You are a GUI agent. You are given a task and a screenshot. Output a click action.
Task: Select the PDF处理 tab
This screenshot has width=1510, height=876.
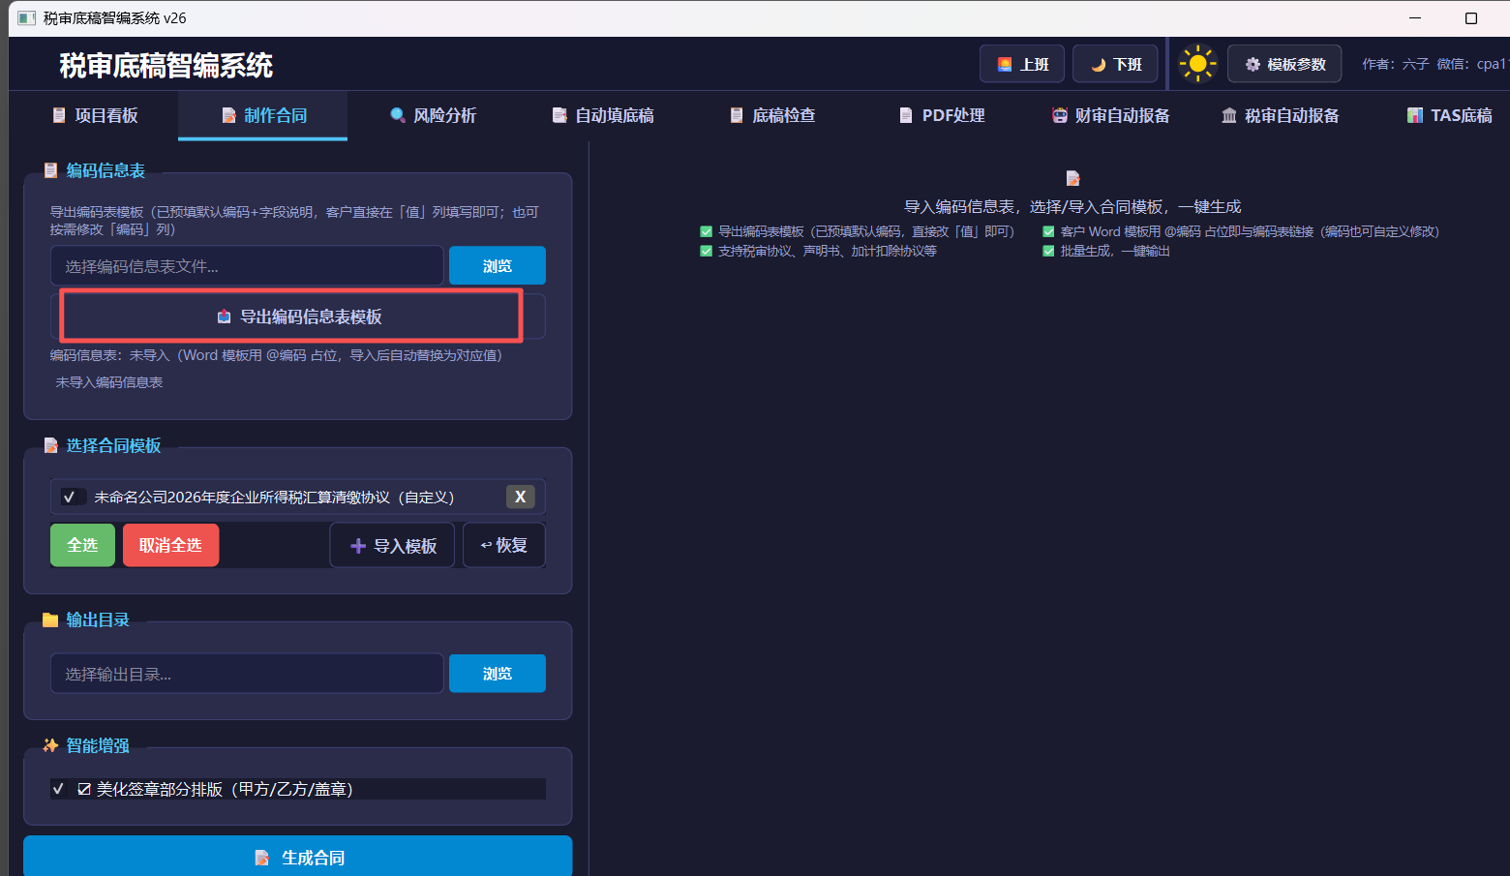[x=941, y=115]
